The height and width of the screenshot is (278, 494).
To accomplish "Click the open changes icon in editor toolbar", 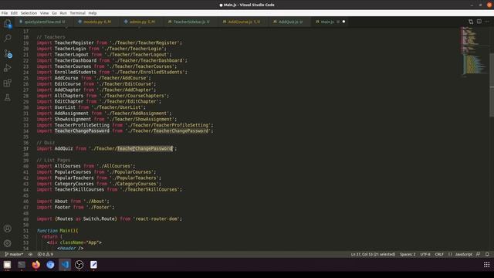I will coord(471,22).
